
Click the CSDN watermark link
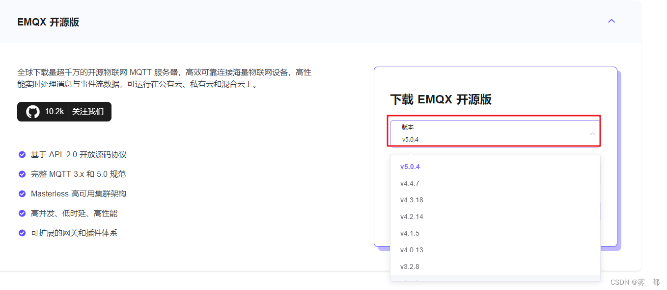point(634,282)
